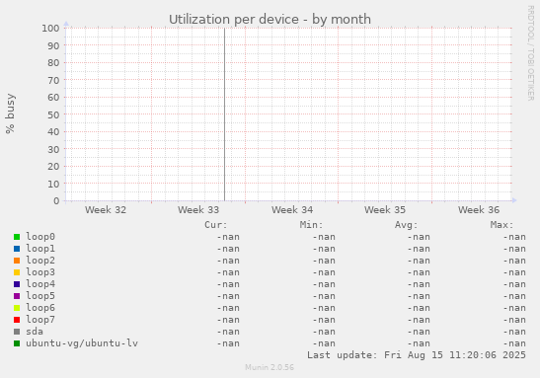Click the Min value for ubuntu-vg/ubuntu-lv
The width and height of the screenshot is (540, 378).
point(324,343)
